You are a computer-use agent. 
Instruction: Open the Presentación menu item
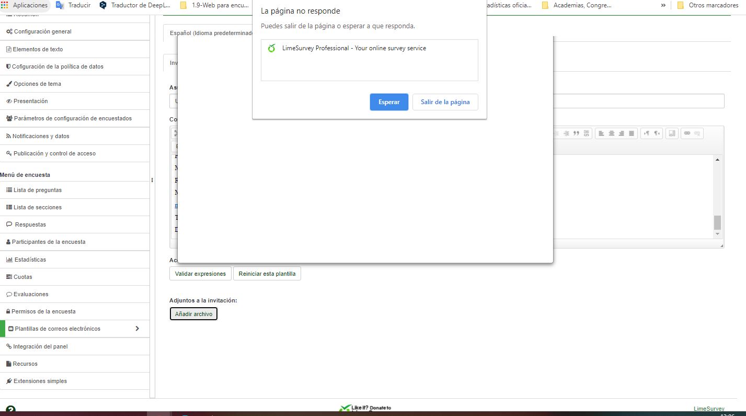[x=75, y=101]
